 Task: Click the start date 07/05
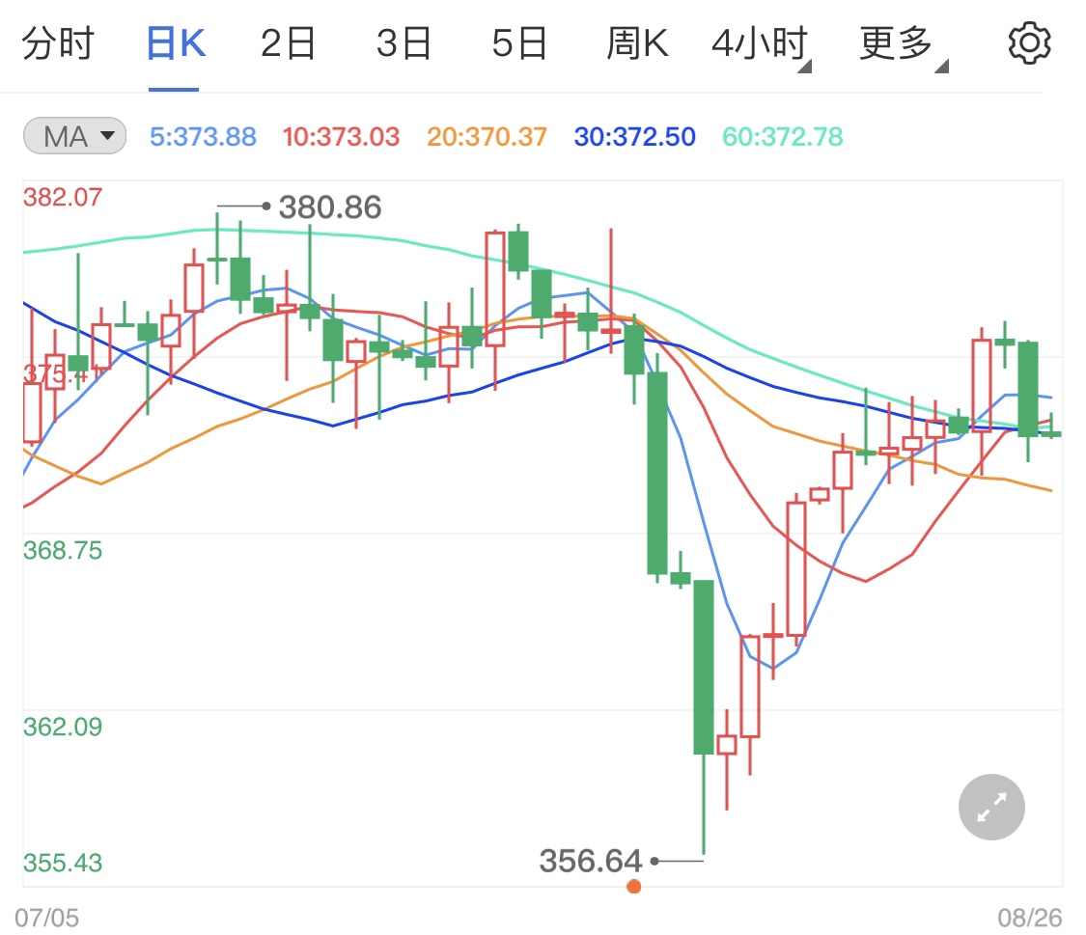[x=47, y=918]
